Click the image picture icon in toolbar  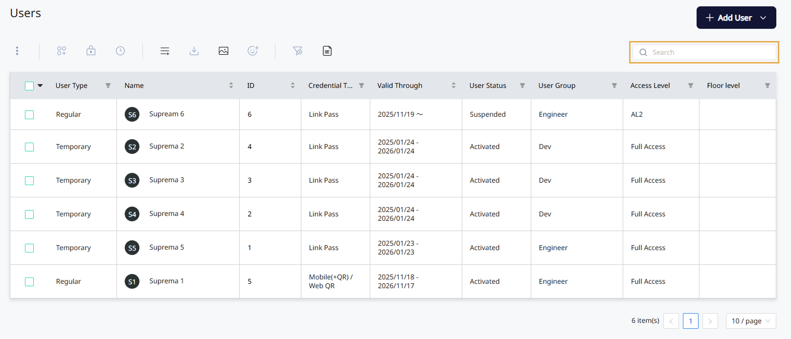[224, 51]
